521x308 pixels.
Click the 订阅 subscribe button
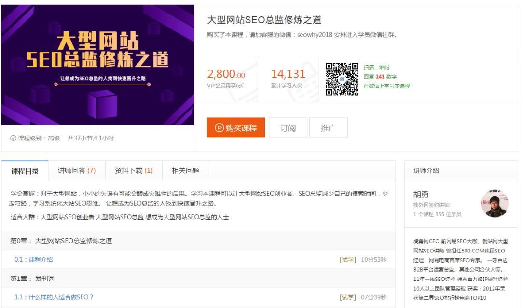[x=288, y=127]
